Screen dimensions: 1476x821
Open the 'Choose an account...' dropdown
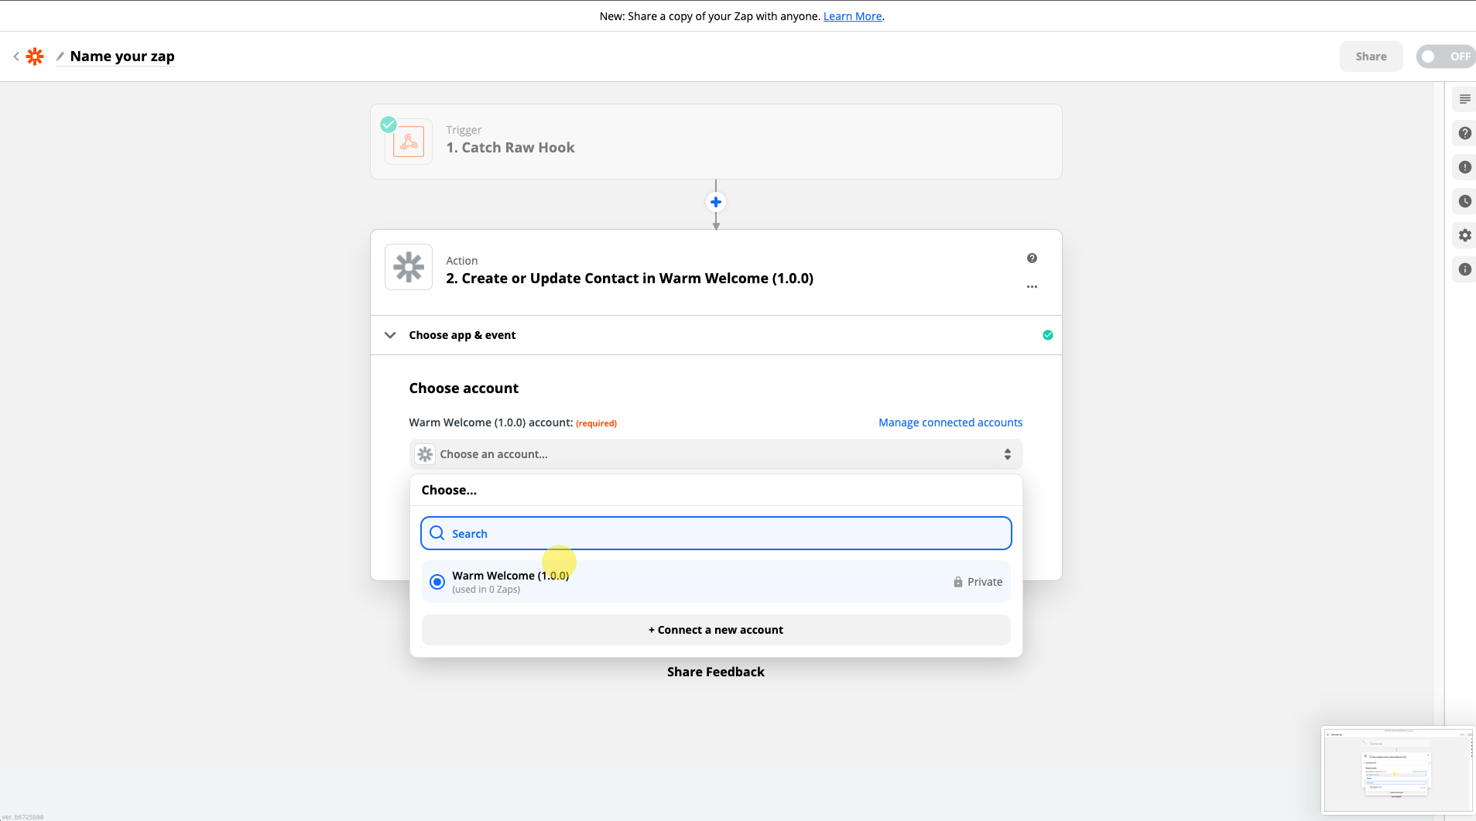[x=716, y=454]
